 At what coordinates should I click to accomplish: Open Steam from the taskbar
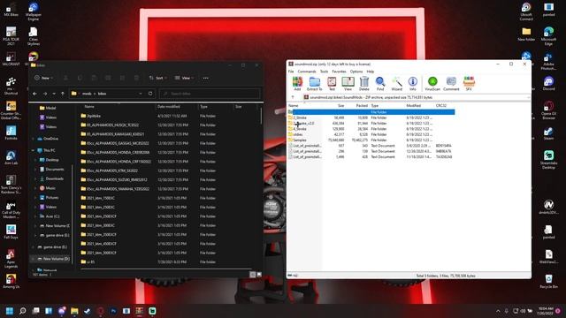(x=88, y=311)
